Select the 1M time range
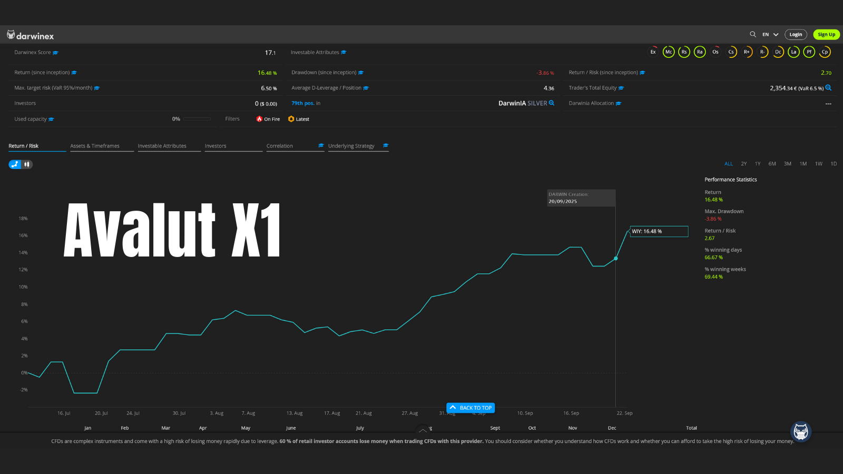The height and width of the screenshot is (474, 843). click(803, 164)
